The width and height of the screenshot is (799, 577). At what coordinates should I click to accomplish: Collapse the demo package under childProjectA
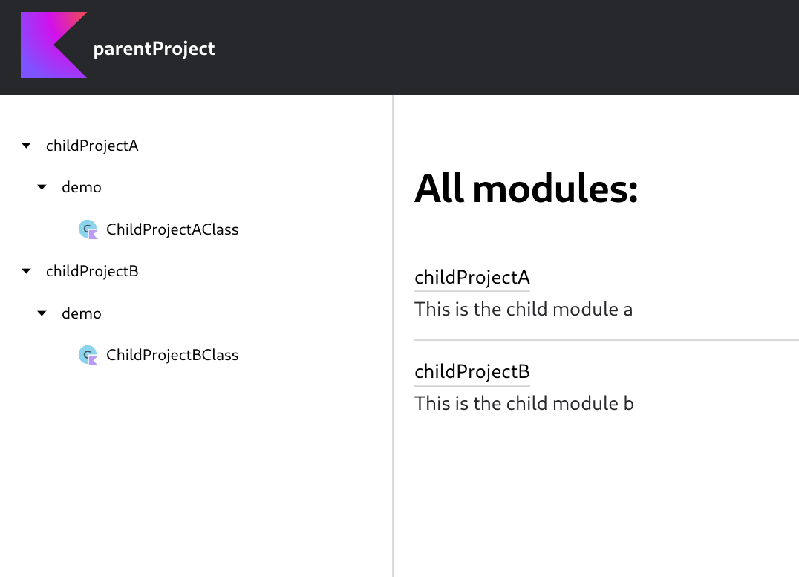pyautogui.click(x=42, y=187)
